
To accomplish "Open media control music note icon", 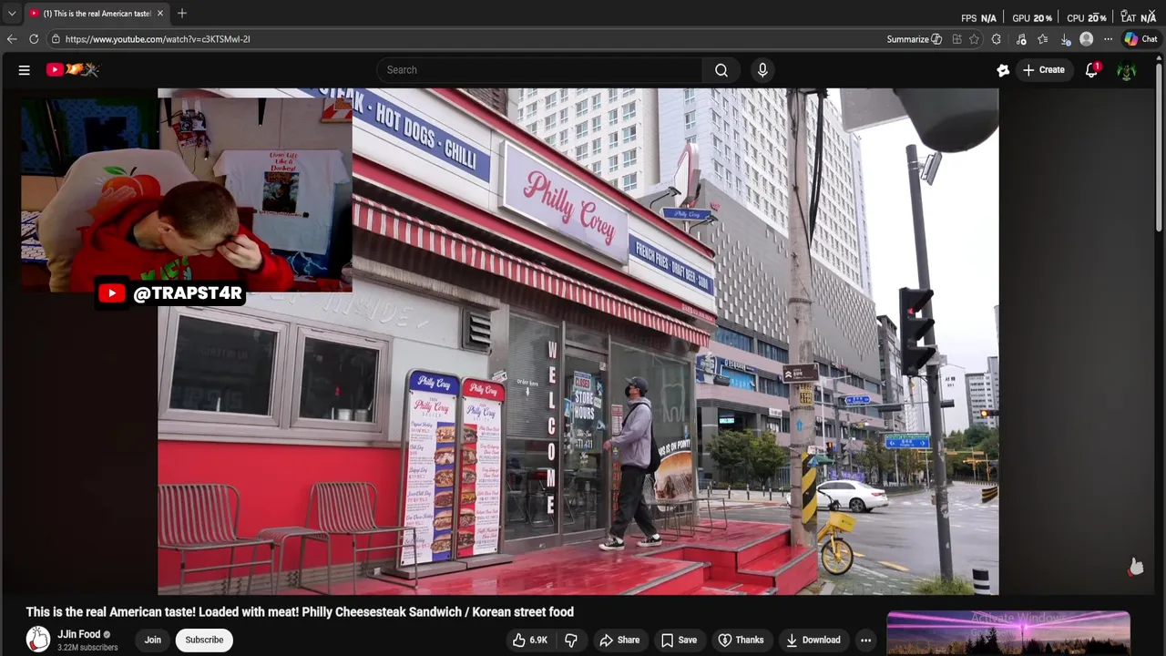I will coord(1021,39).
